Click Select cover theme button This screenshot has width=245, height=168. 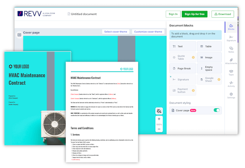pos(115,32)
